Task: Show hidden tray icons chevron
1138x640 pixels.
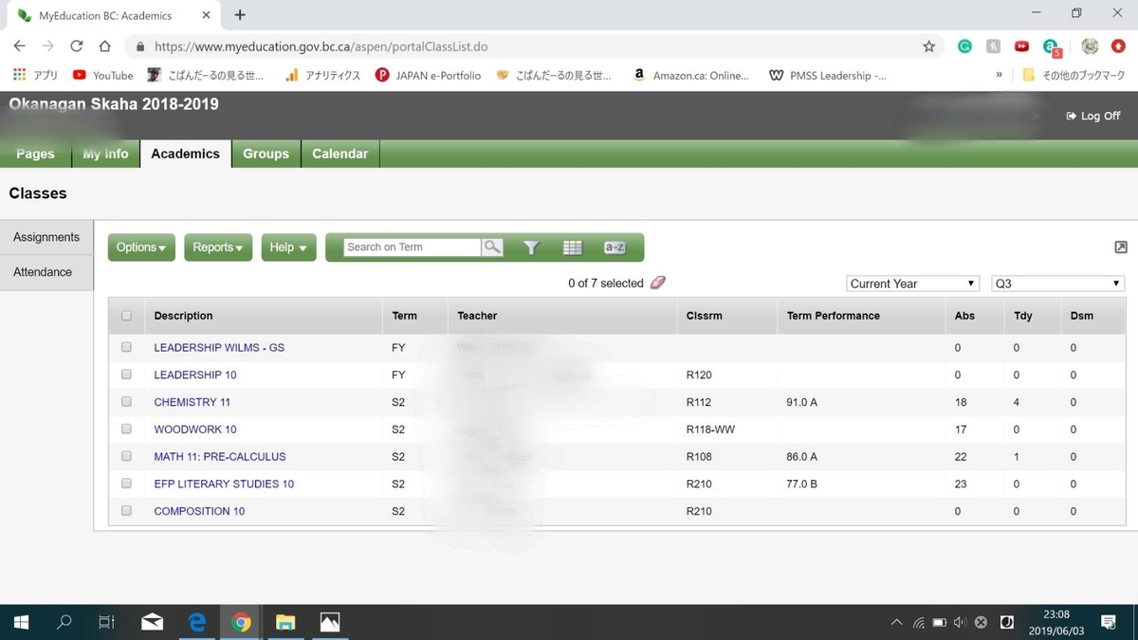Action: click(896, 622)
